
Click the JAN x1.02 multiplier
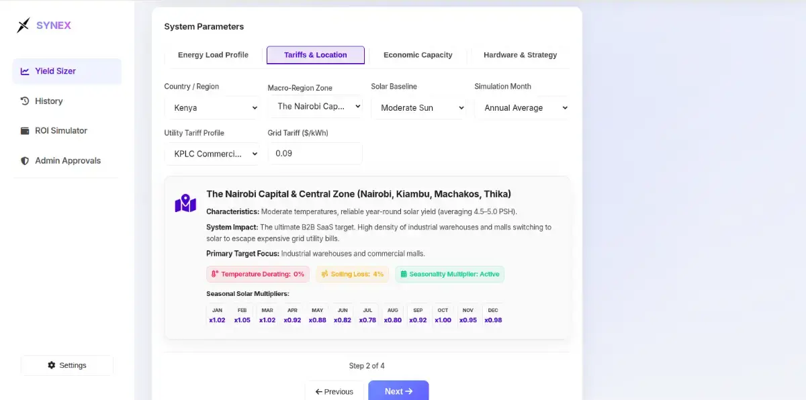click(217, 315)
